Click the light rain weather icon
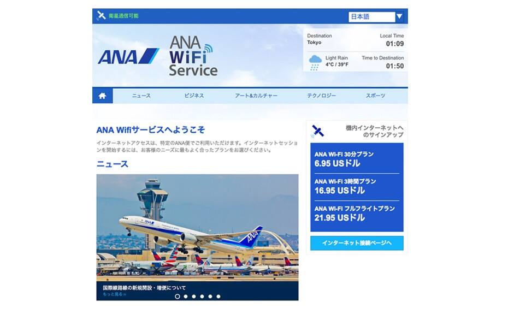 315,63
